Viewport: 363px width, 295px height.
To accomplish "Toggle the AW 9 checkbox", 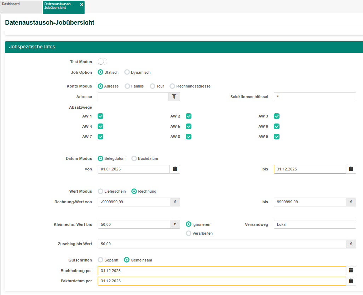I will (x=277, y=137).
